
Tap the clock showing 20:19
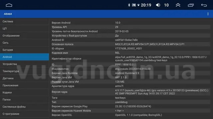[146, 5]
